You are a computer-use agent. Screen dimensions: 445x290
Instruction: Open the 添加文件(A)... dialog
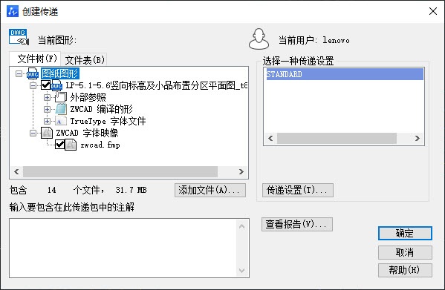210,190
